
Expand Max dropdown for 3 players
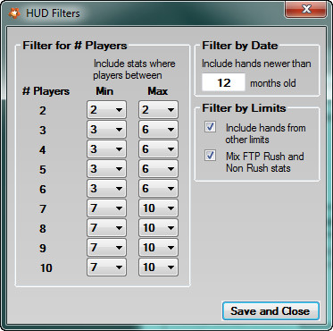(158, 130)
